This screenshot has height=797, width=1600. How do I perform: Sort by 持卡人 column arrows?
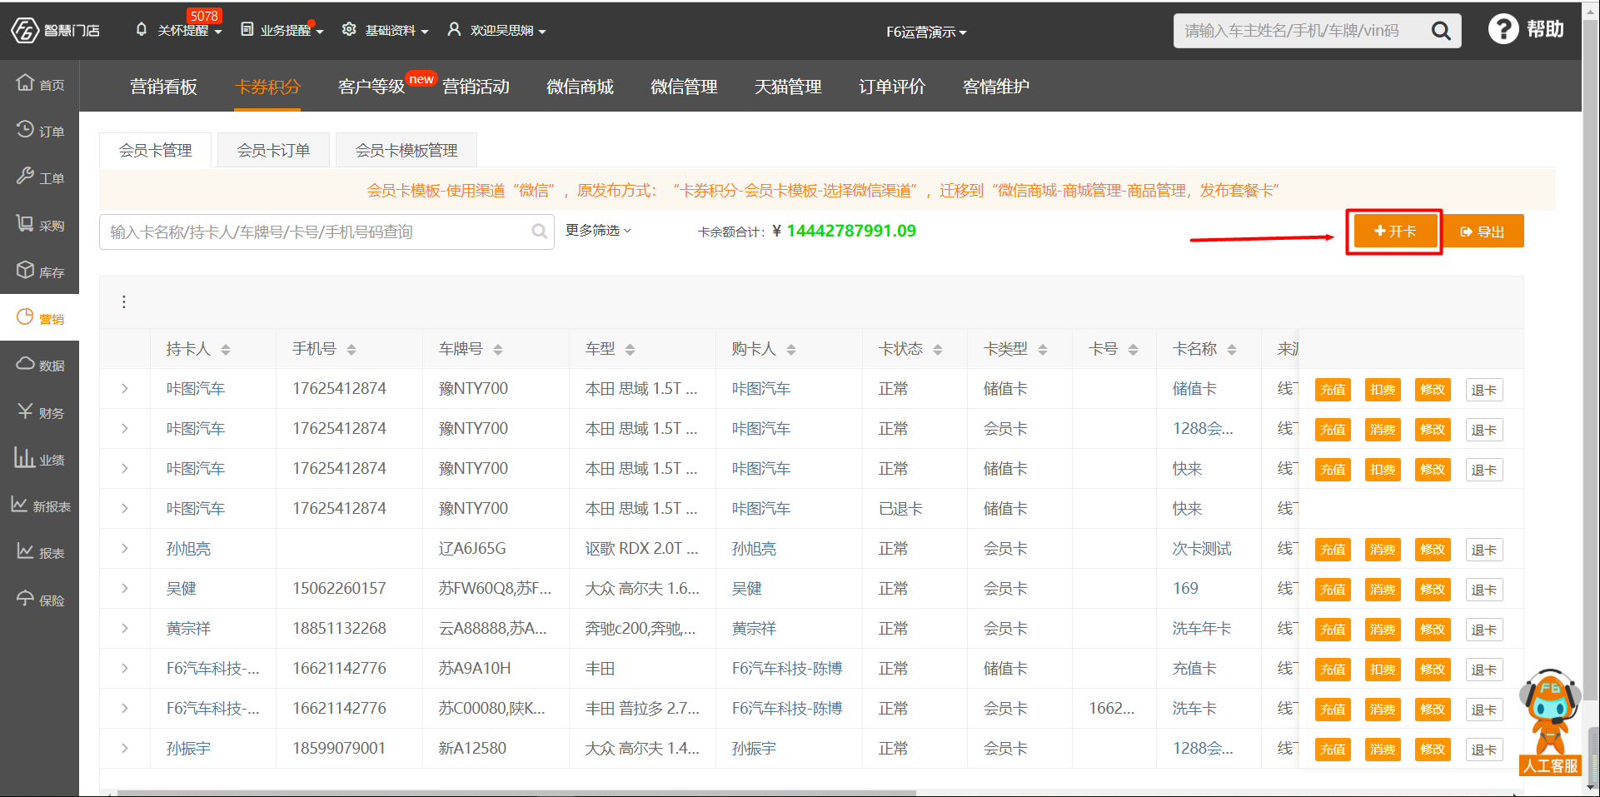click(x=226, y=350)
